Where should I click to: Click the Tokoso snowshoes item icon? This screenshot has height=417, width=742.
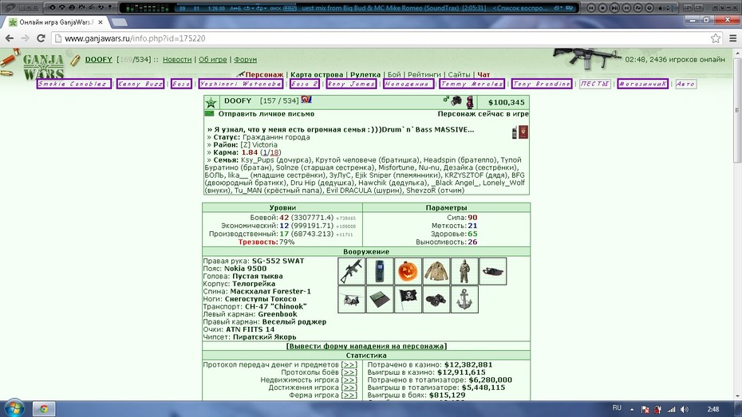point(492,271)
